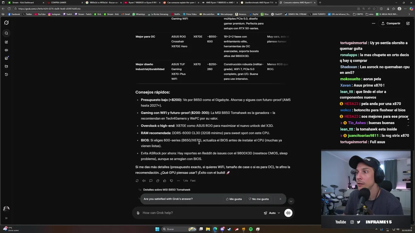Open more actions ellipsis under the response
This screenshot has width=415, height=233.
coord(178,181)
